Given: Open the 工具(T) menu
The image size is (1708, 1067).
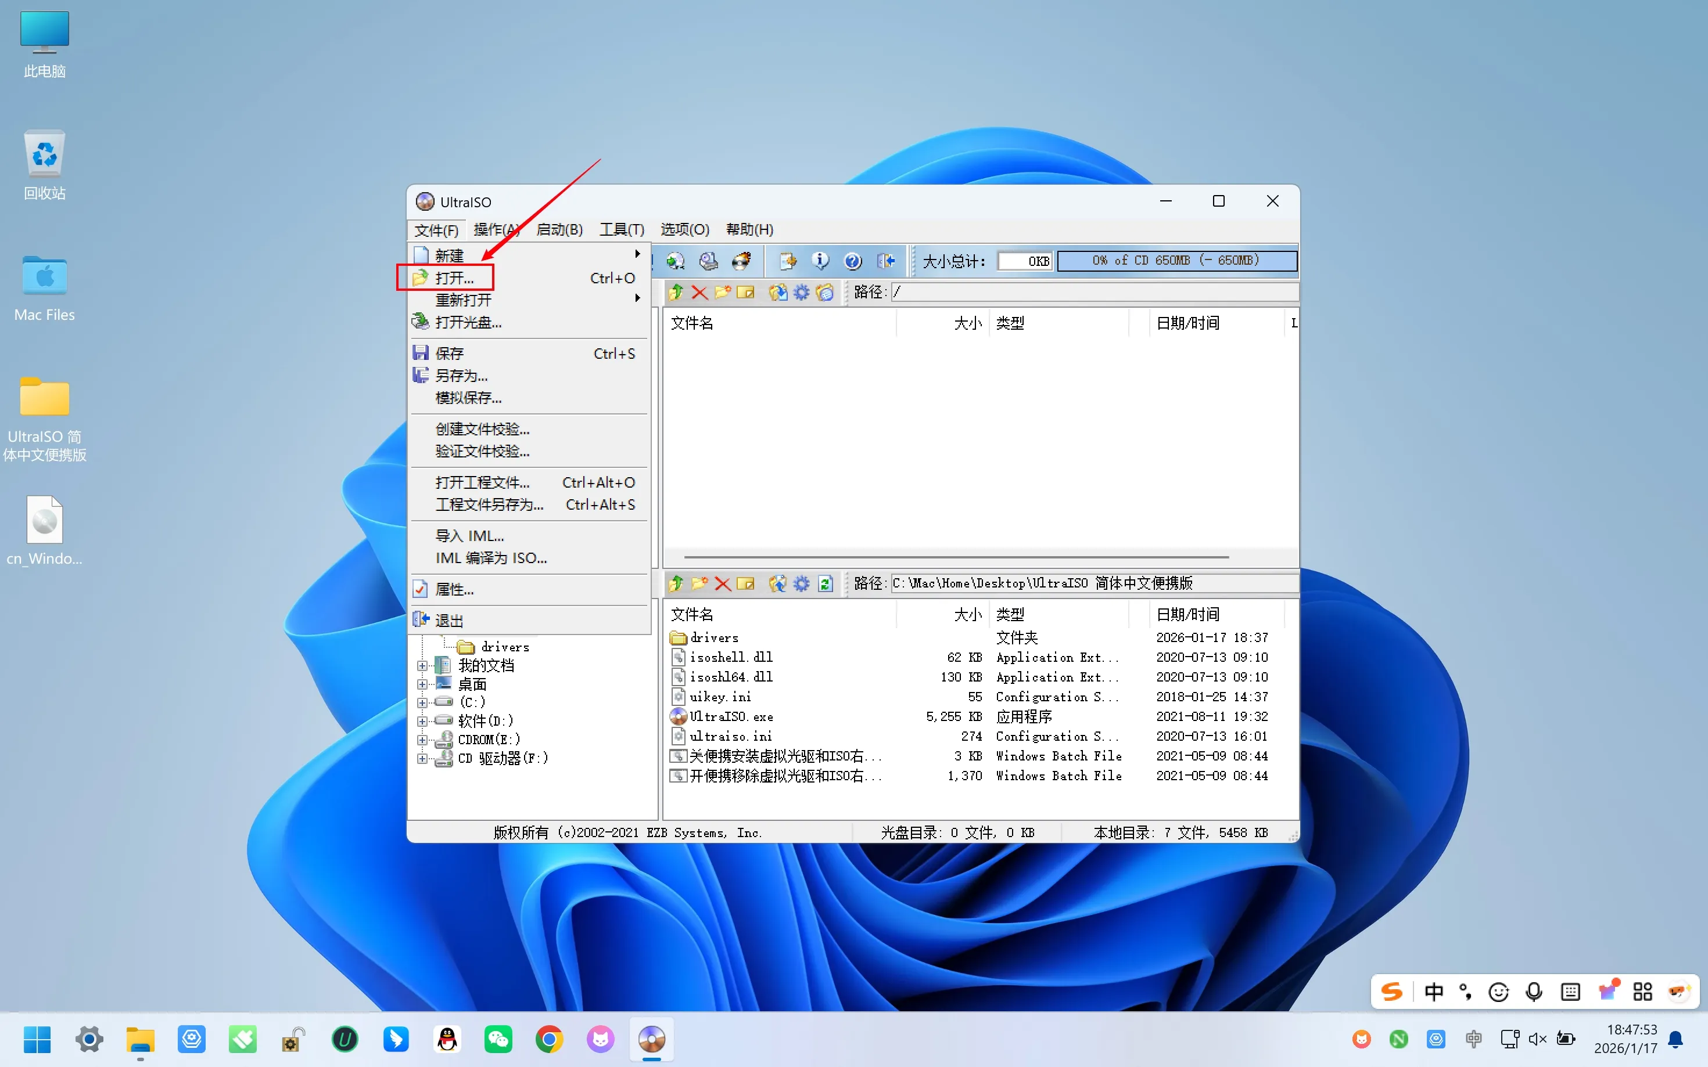Looking at the screenshot, I should [622, 229].
